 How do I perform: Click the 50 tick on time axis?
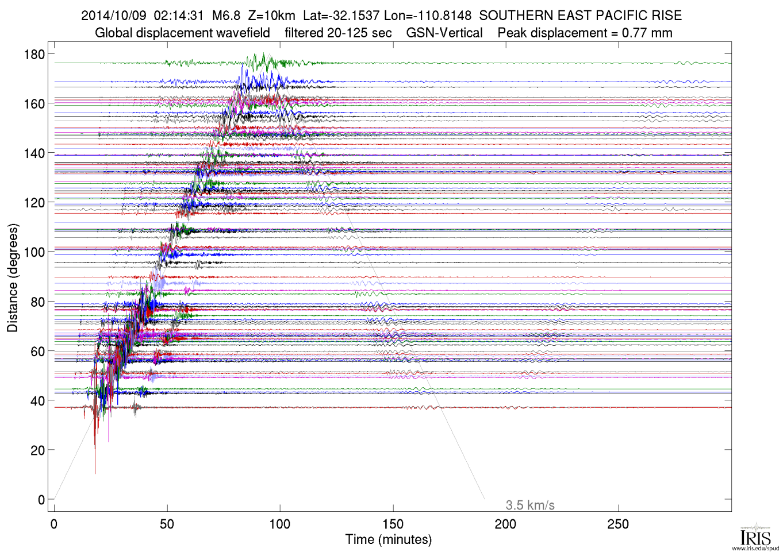point(167,524)
